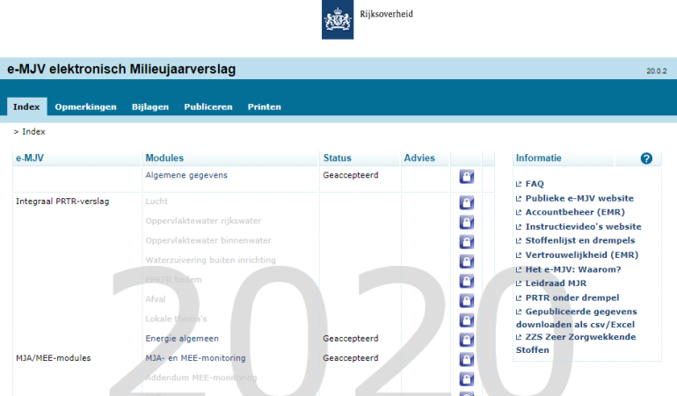Click the Index breadcrumb
This screenshot has width=677, height=396.
33,131
